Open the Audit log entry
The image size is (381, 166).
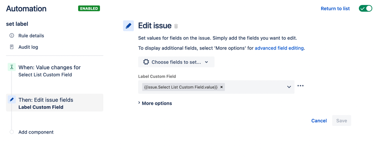click(x=28, y=47)
